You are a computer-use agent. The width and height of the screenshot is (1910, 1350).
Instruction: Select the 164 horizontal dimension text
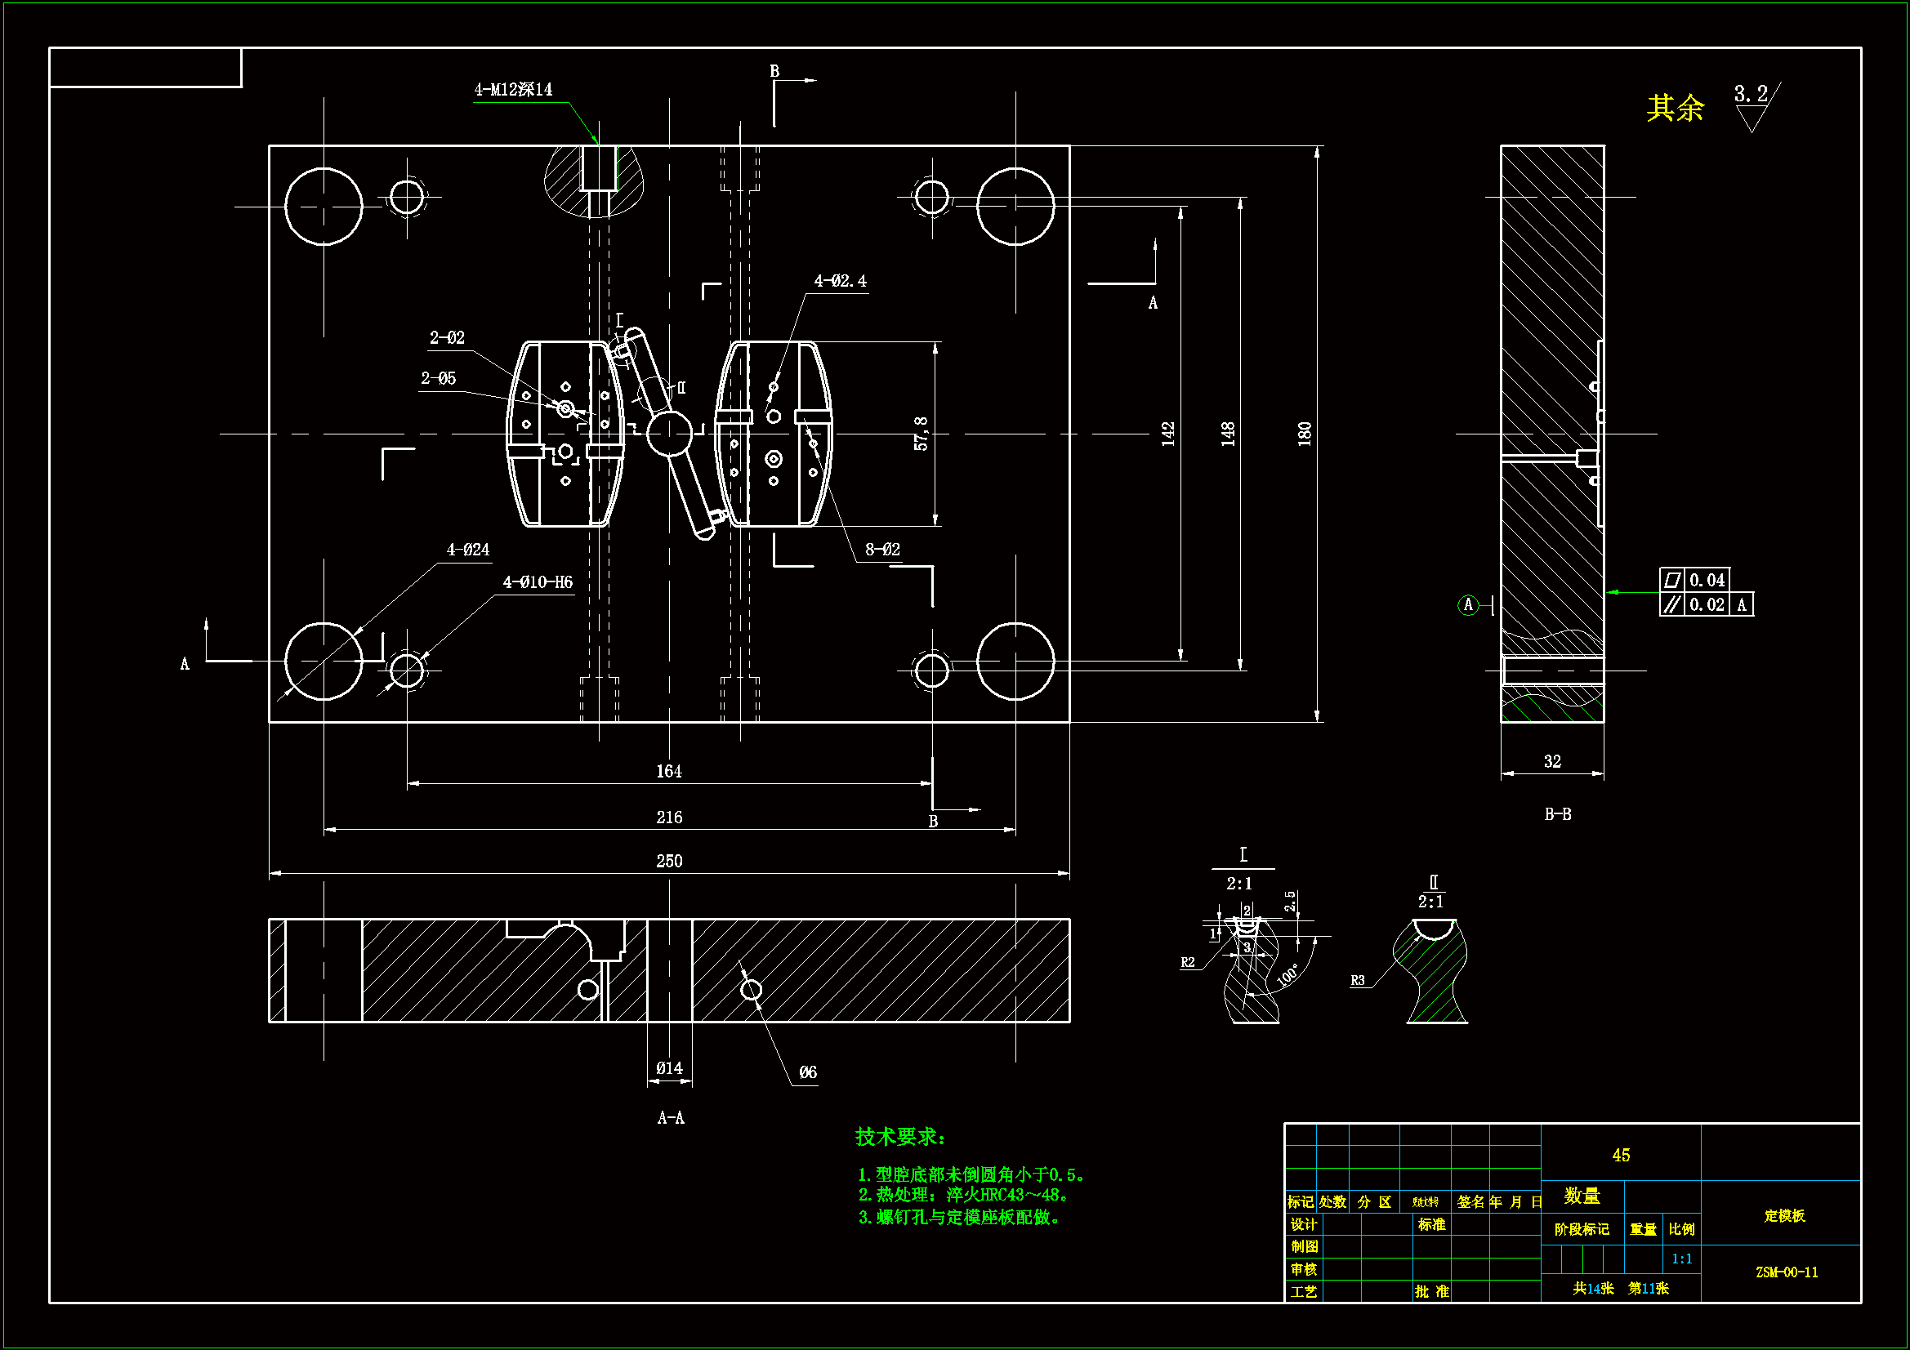click(x=669, y=772)
